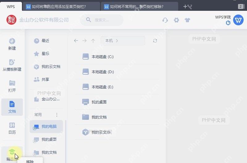Click the back arrow navigation button
Viewport: 247px width, 163px height.
coord(76,41)
